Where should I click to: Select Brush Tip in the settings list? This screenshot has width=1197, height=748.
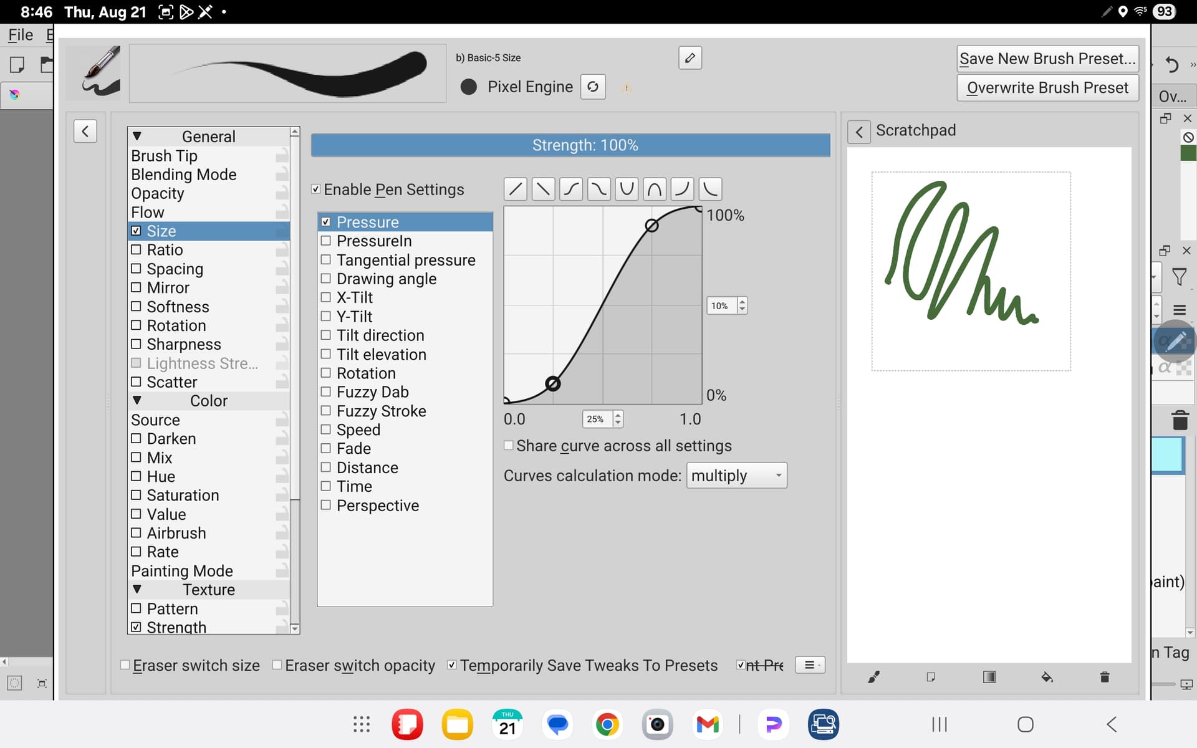209,156
